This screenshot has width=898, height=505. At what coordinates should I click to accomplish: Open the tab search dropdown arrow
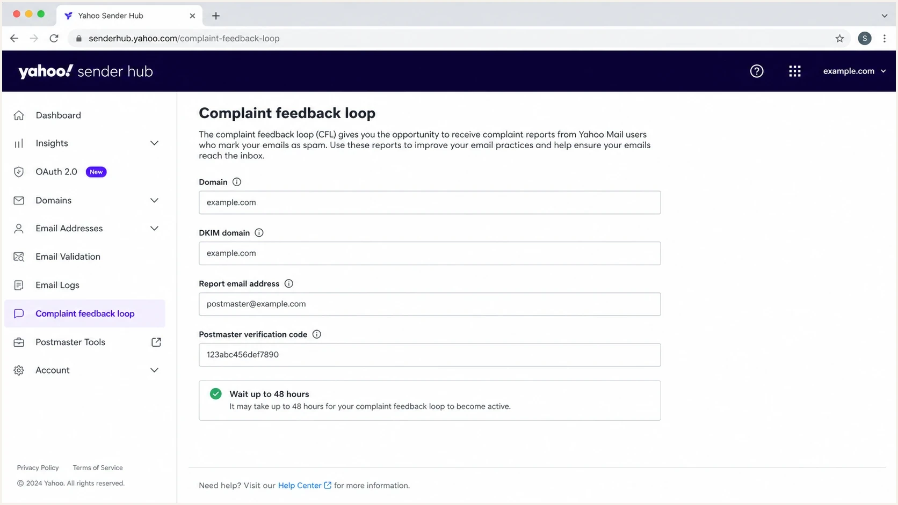885,16
